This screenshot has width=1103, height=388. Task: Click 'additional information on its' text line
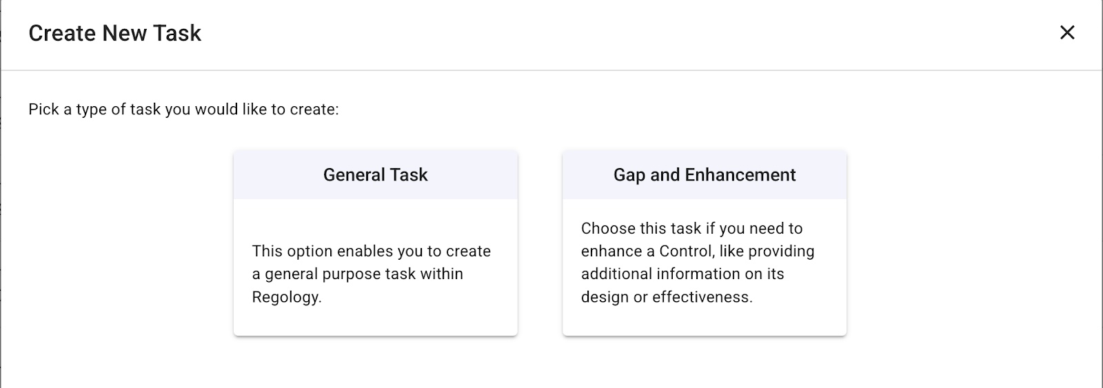point(682,274)
